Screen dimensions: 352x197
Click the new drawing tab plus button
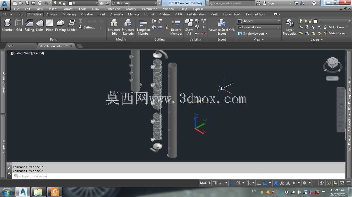coord(80,46)
